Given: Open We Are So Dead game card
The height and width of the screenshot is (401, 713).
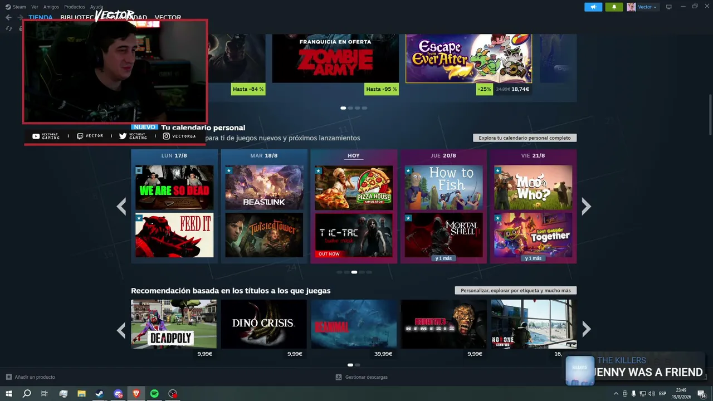Looking at the screenshot, I should pos(174,188).
